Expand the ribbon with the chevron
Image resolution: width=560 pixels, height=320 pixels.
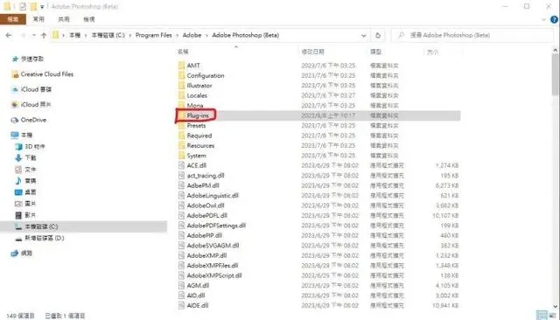click(543, 19)
